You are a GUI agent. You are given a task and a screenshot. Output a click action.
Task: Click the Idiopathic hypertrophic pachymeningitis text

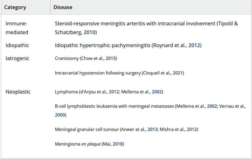[103, 45]
